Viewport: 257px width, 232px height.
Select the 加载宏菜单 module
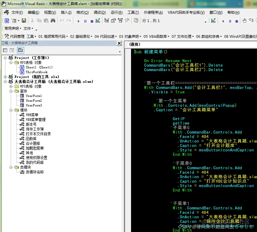35,148
